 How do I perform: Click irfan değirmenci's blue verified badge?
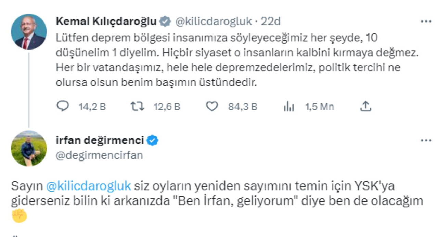point(152,140)
